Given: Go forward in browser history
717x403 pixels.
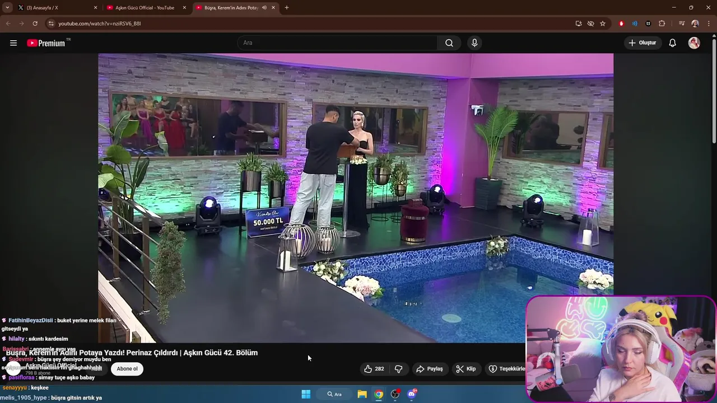Looking at the screenshot, I should pos(21,24).
